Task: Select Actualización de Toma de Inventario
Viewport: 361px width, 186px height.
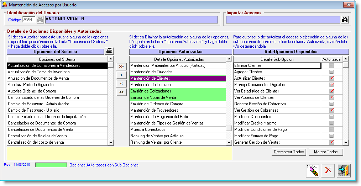Action: click(x=57, y=72)
